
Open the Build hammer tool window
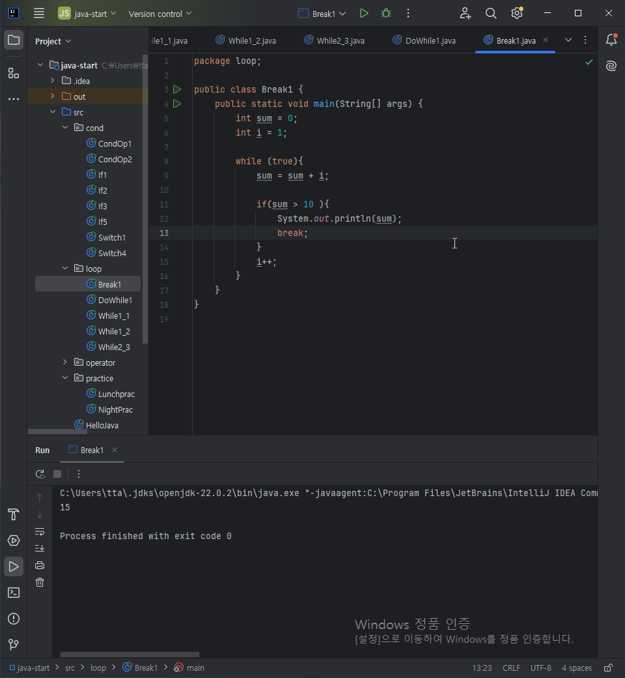click(14, 514)
